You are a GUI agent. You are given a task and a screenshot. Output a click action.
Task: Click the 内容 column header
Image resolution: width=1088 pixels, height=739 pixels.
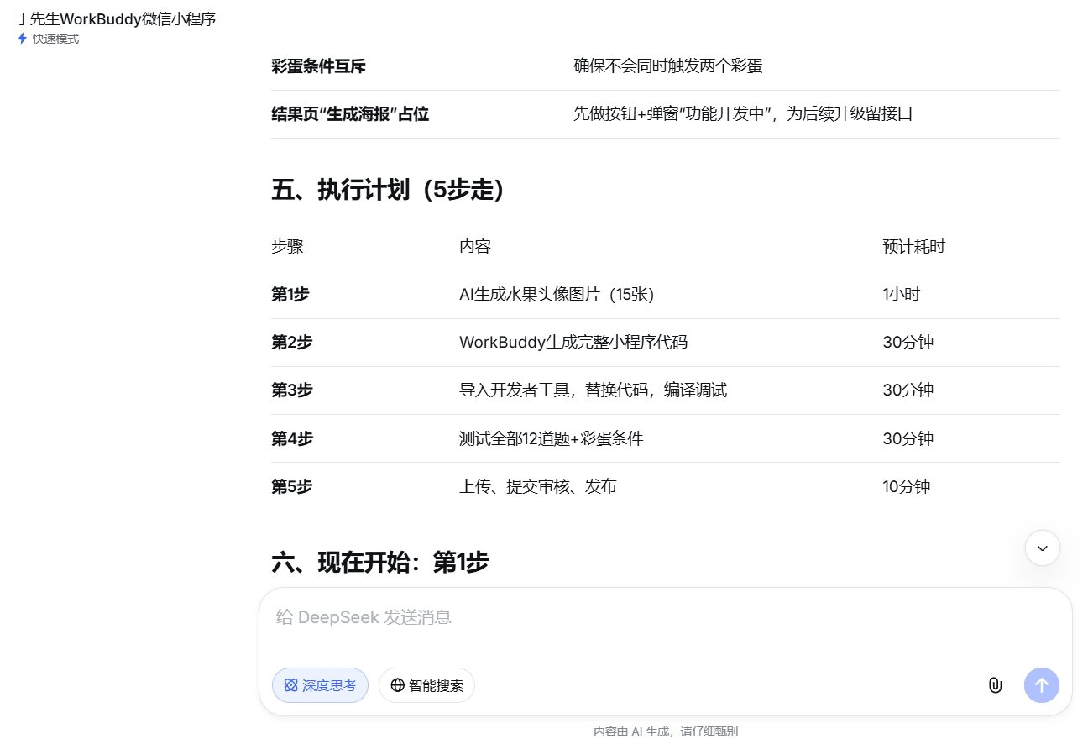point(475,247)
